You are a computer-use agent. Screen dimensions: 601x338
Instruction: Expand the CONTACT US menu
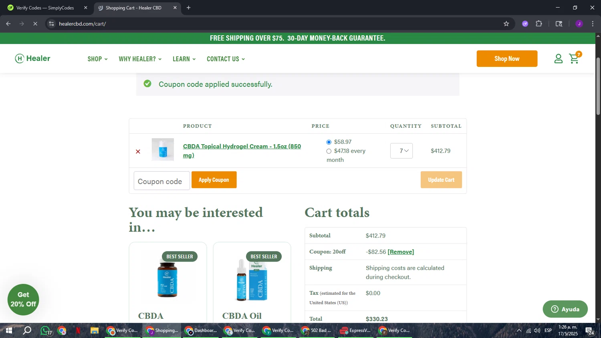click(226, 59)
